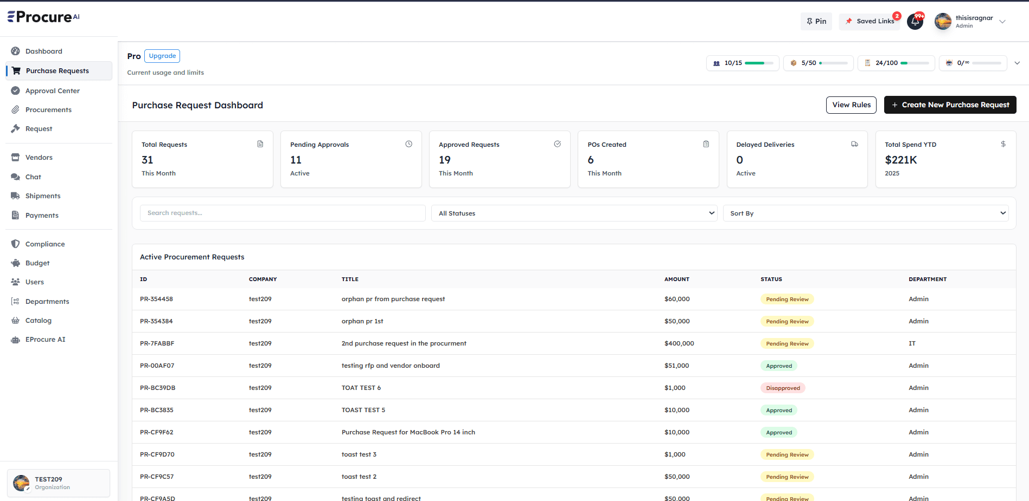Open the notifications bell icon
This screenshot has height=501, width=1029.
[x=915, y=21]
